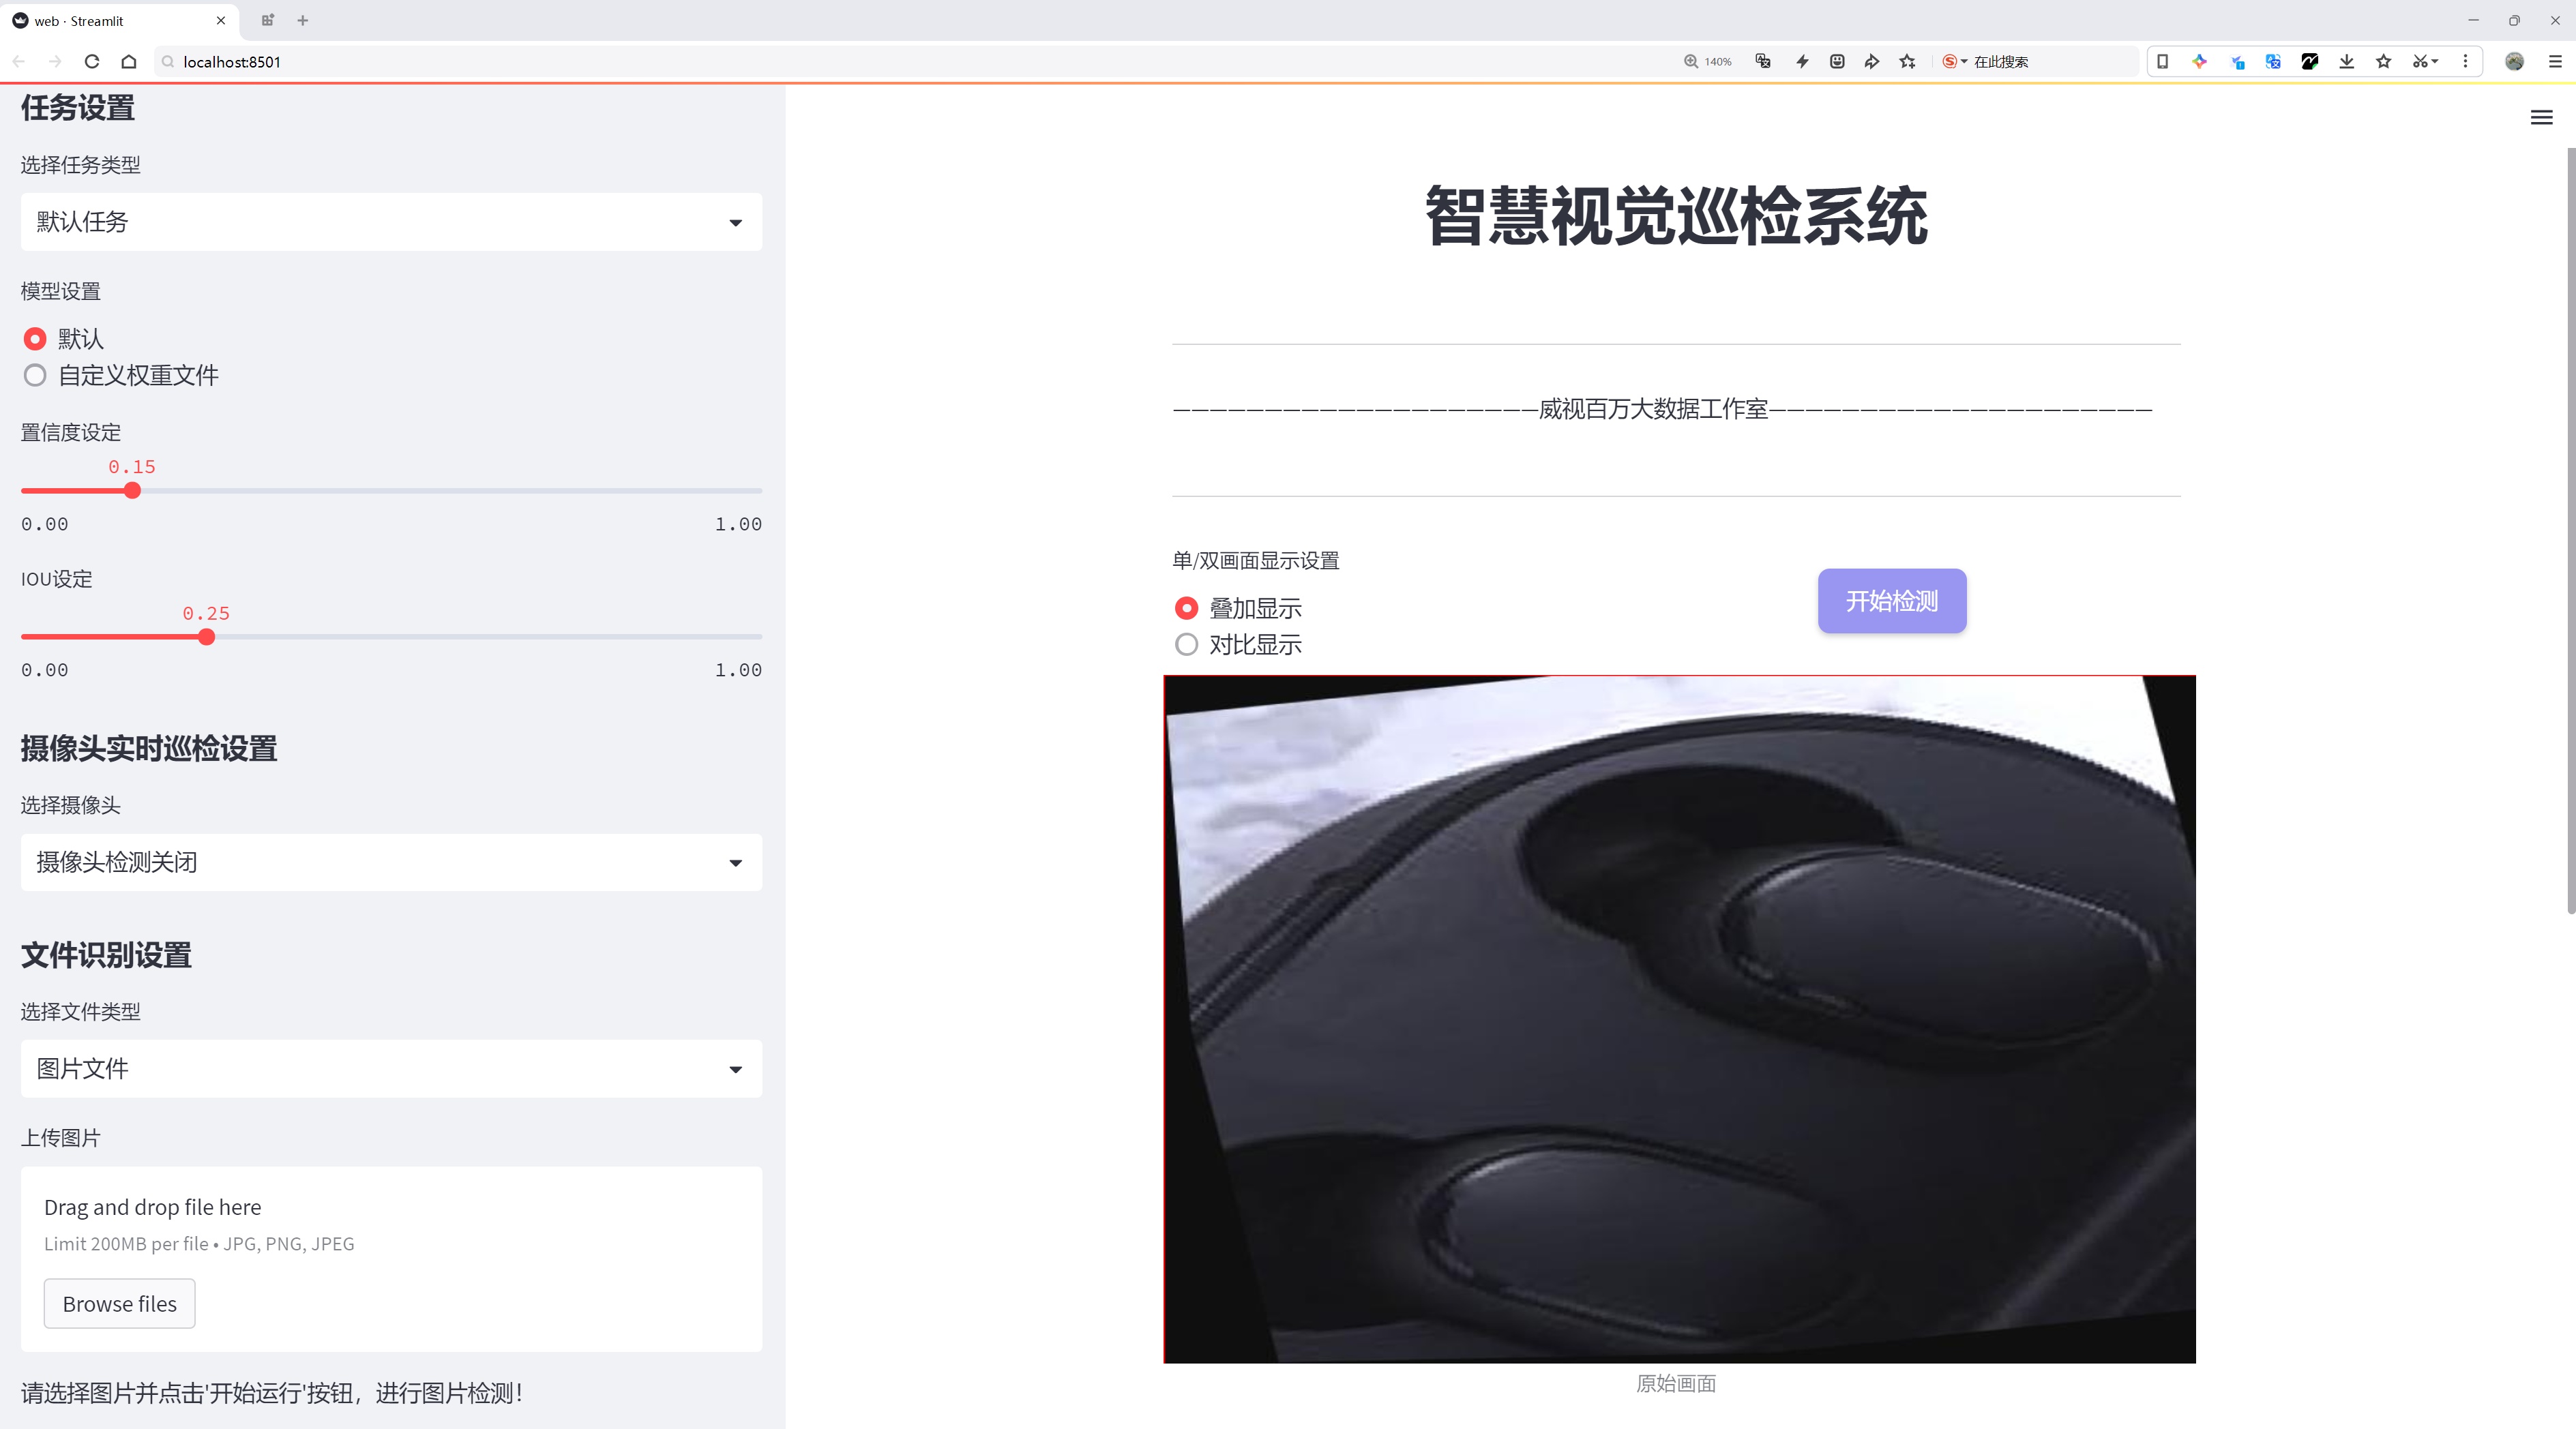Open the 摄像头检测关闭 camera dropdown
2576x1429 pixels.
point(391,862)
